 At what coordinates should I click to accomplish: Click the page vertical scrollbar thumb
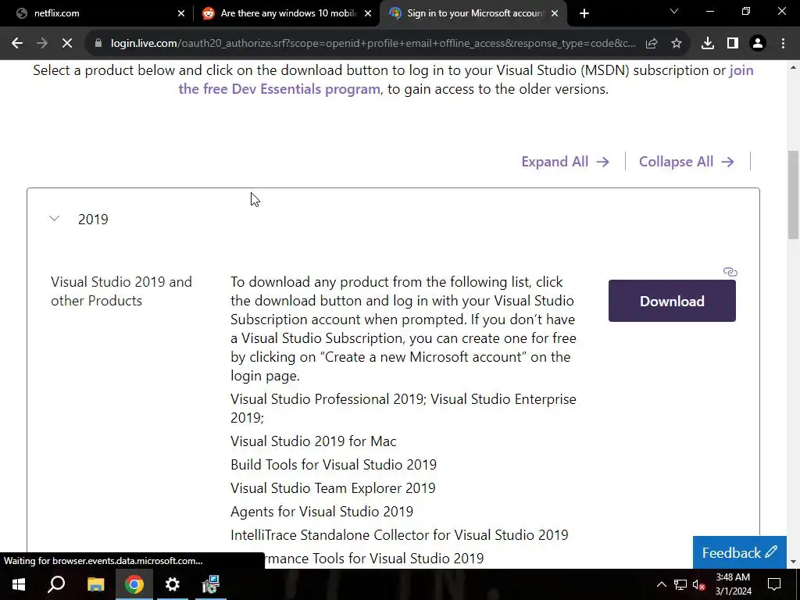(794, 195)
